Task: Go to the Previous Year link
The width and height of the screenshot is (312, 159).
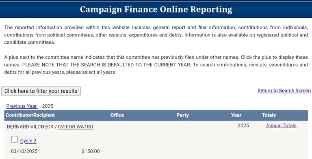Action: [x=22, y=106]
